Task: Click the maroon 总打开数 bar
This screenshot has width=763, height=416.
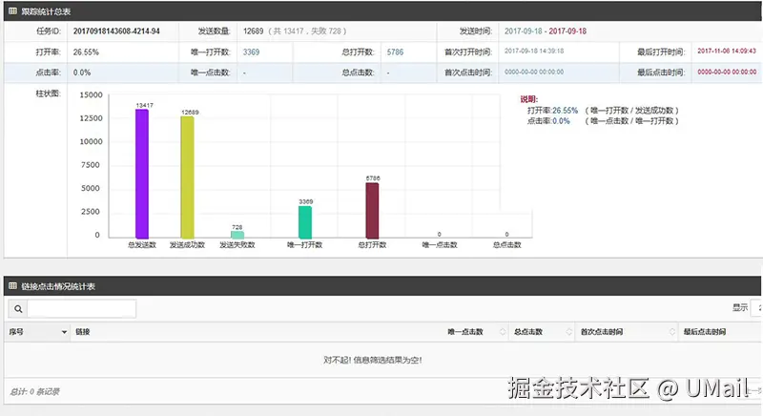Action: 372,211
